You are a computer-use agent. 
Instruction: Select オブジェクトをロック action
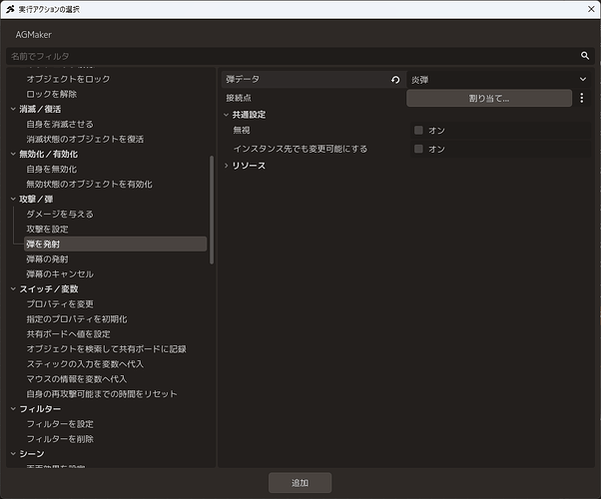point(68,79)
